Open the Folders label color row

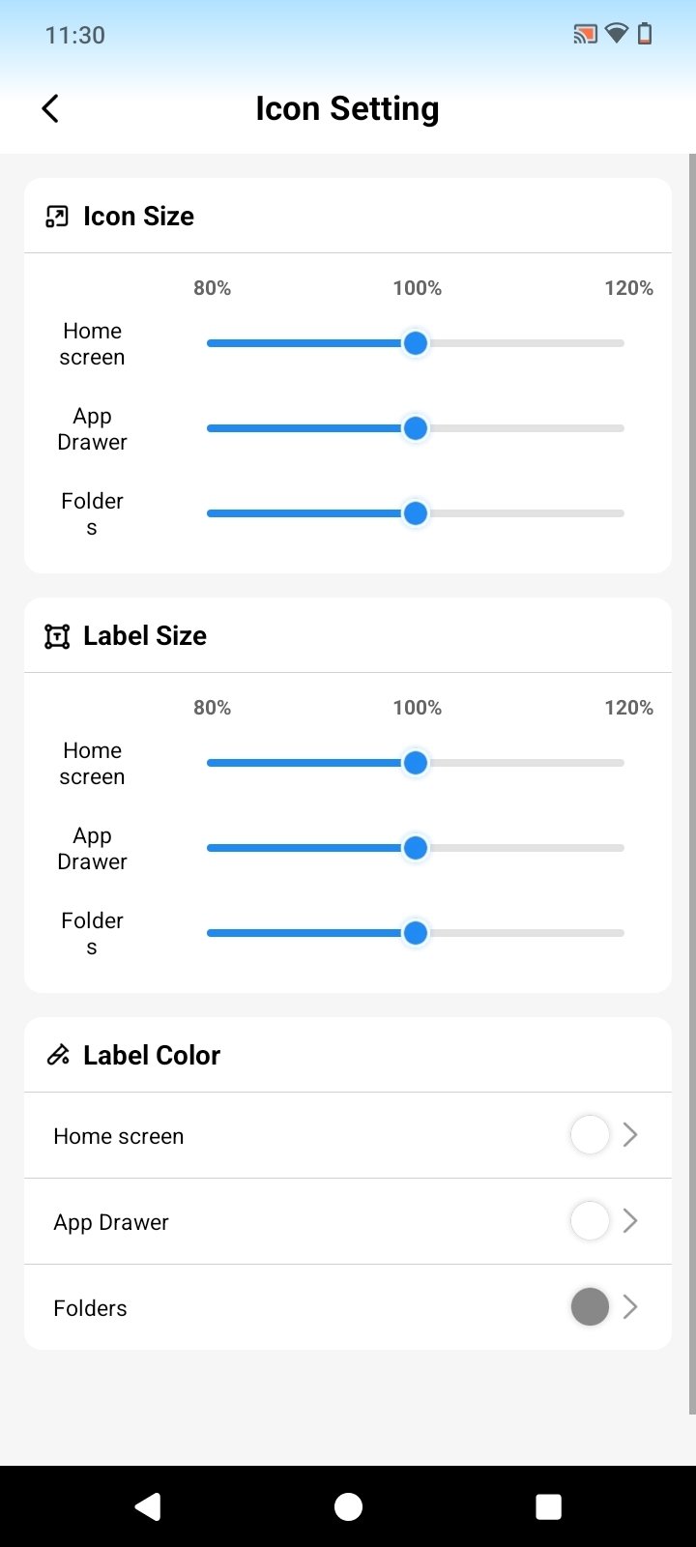point(290,1308)
